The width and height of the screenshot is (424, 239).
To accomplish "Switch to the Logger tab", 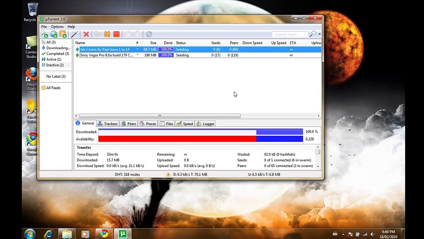I will pyautogui.click(x=205, y=124).
